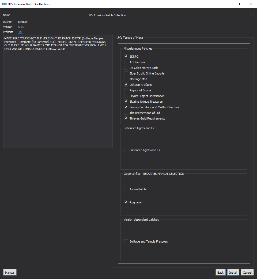Uncheck Snazzy Furniture and Clutter Overhaul
Screen dimensions: 257x279
click(x=126, y=107)
